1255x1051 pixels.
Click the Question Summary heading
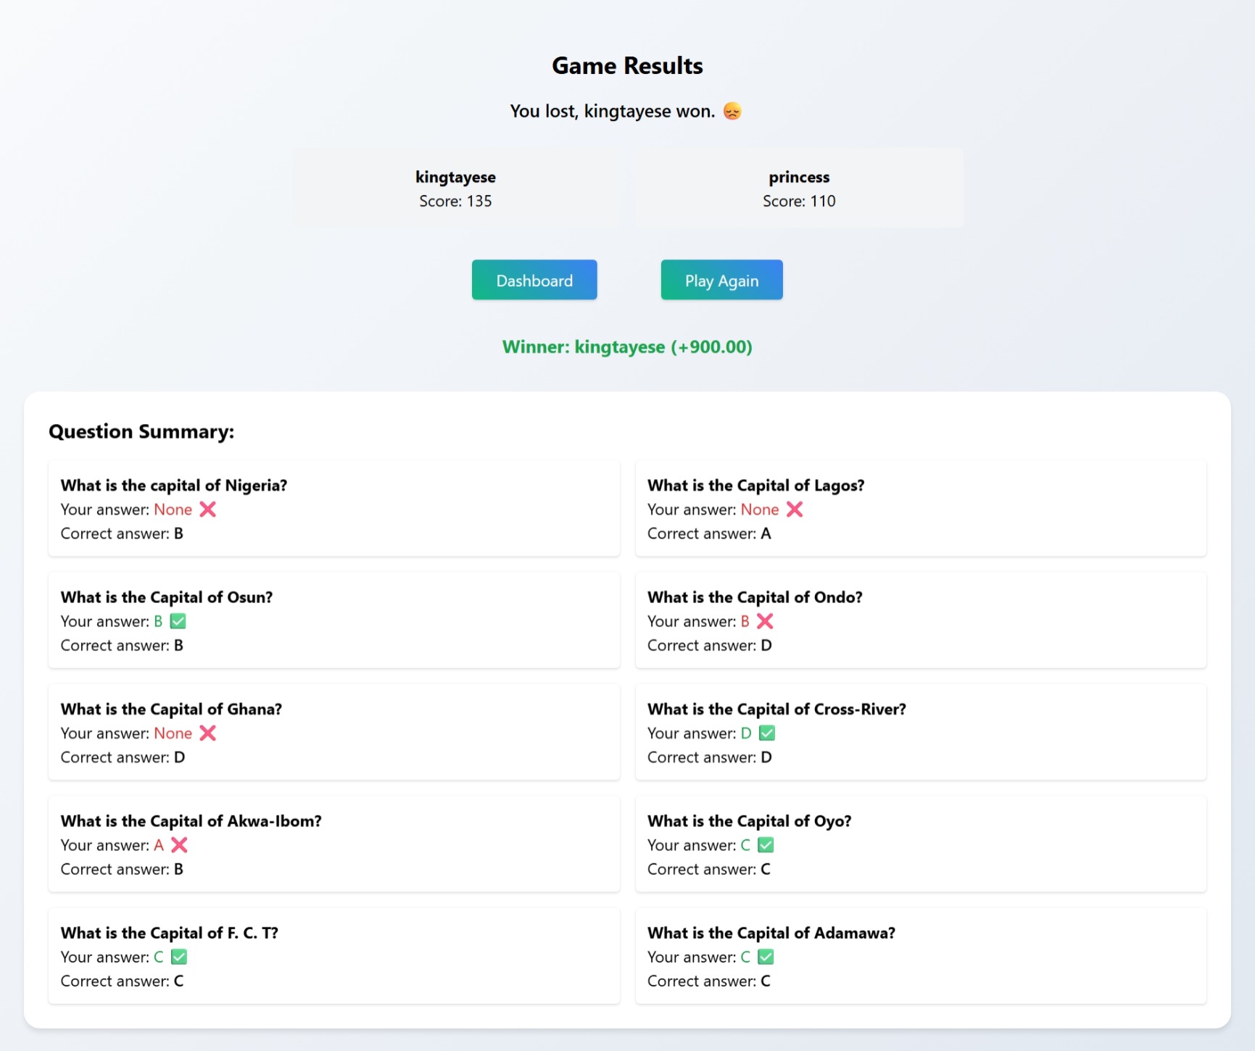pos(141,431)
